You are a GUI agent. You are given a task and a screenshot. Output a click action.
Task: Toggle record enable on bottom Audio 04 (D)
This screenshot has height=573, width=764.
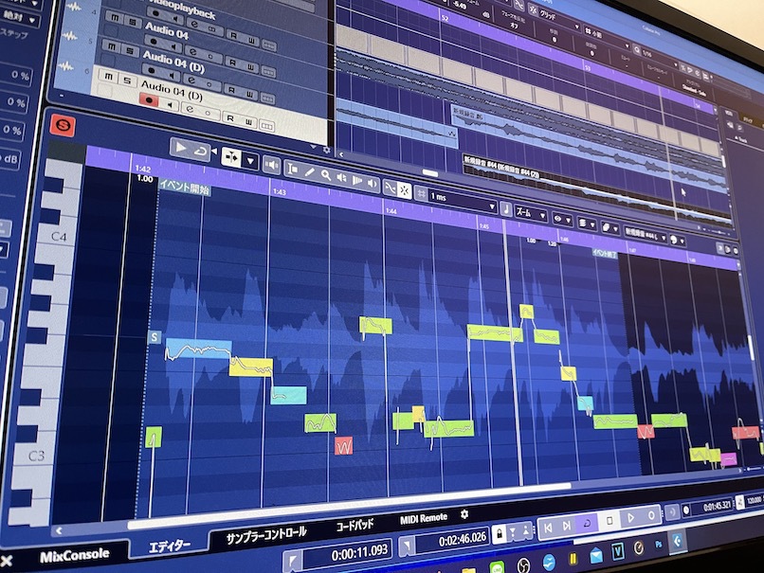click(149, 100)
